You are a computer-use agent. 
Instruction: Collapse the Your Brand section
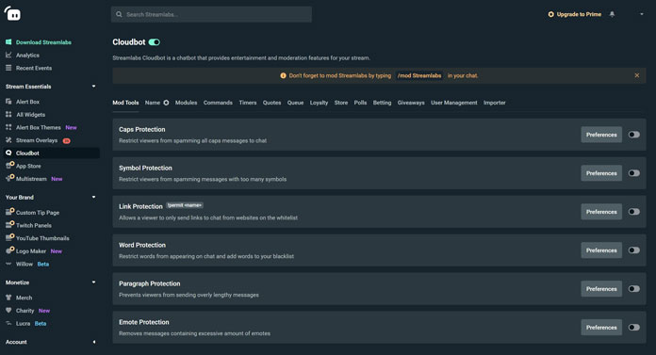click(x=93, y=197)
